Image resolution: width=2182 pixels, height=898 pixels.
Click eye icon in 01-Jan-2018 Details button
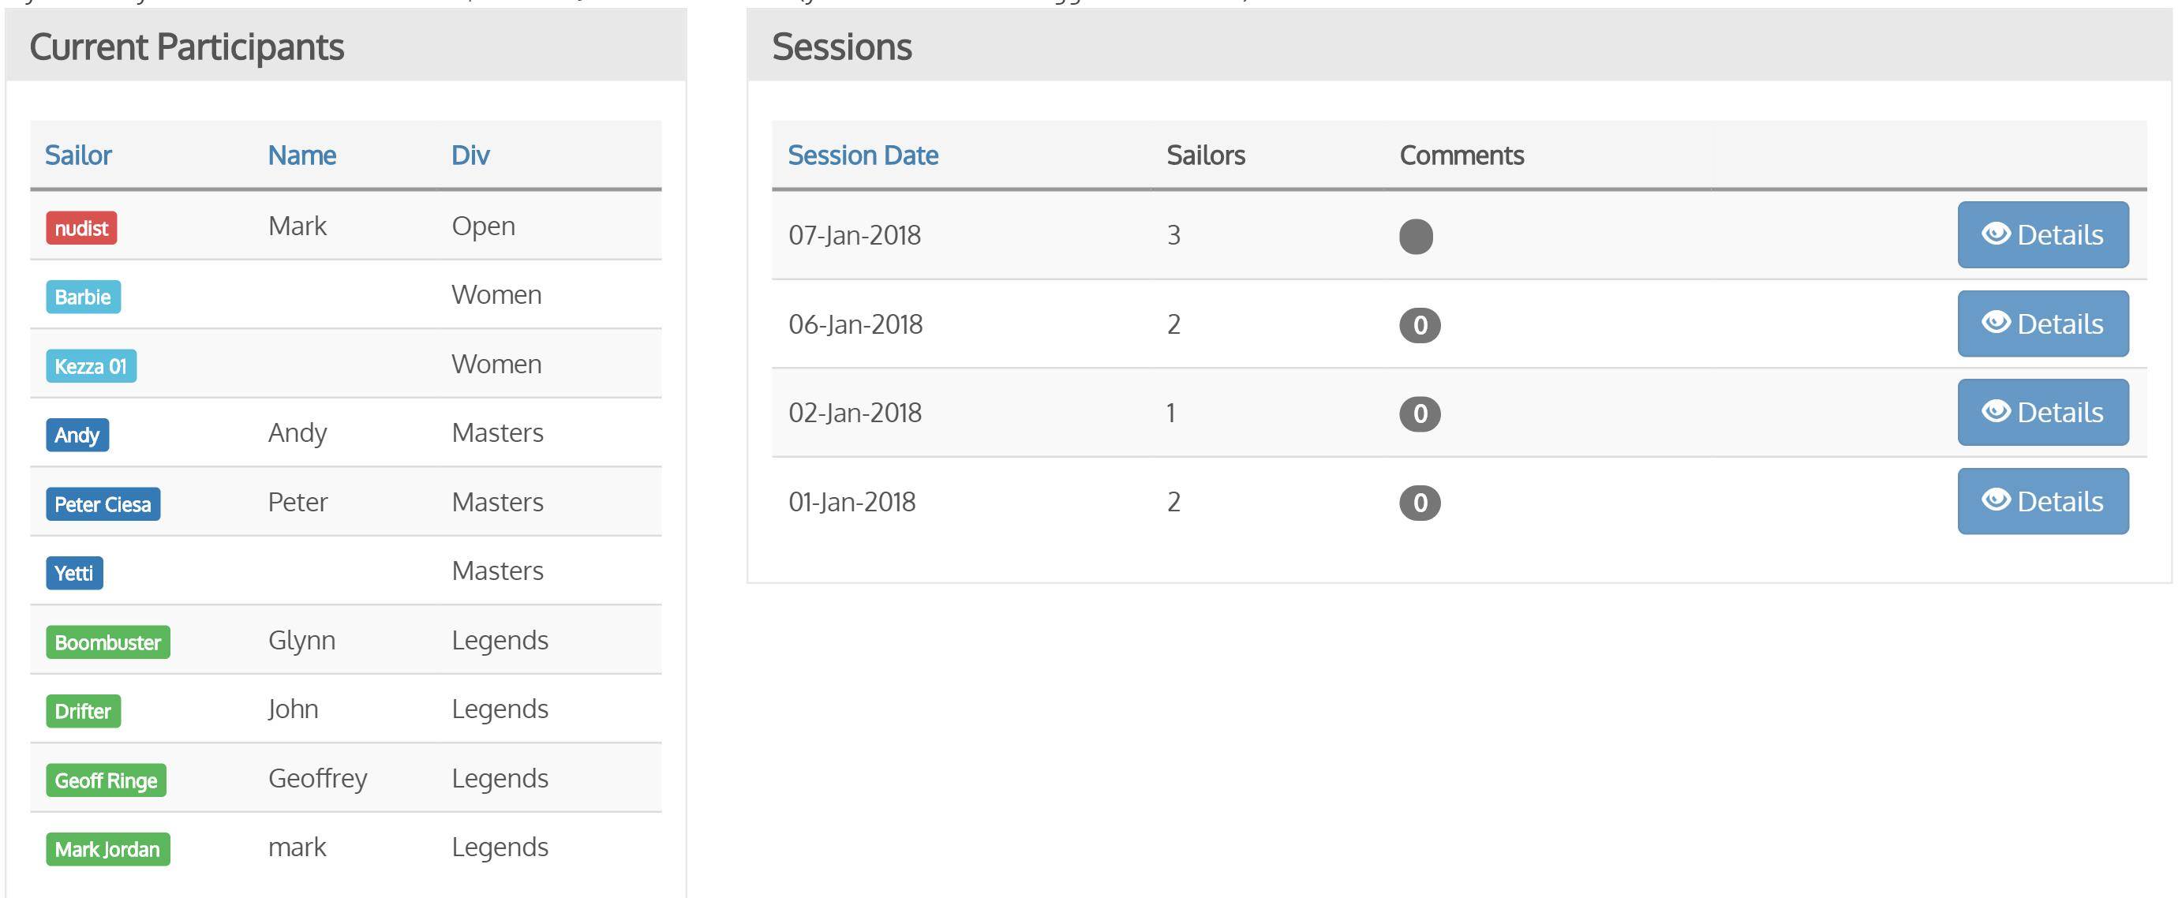pos(1996,500)
